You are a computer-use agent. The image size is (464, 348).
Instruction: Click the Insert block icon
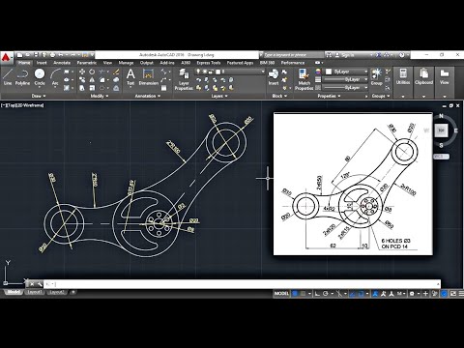click(274, 77)
